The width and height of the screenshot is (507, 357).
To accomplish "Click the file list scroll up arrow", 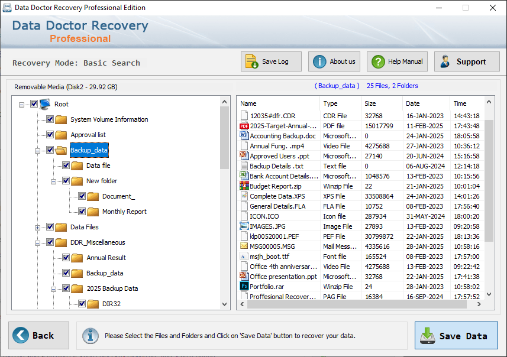I will pyautogui.click(x=489, y=102).
